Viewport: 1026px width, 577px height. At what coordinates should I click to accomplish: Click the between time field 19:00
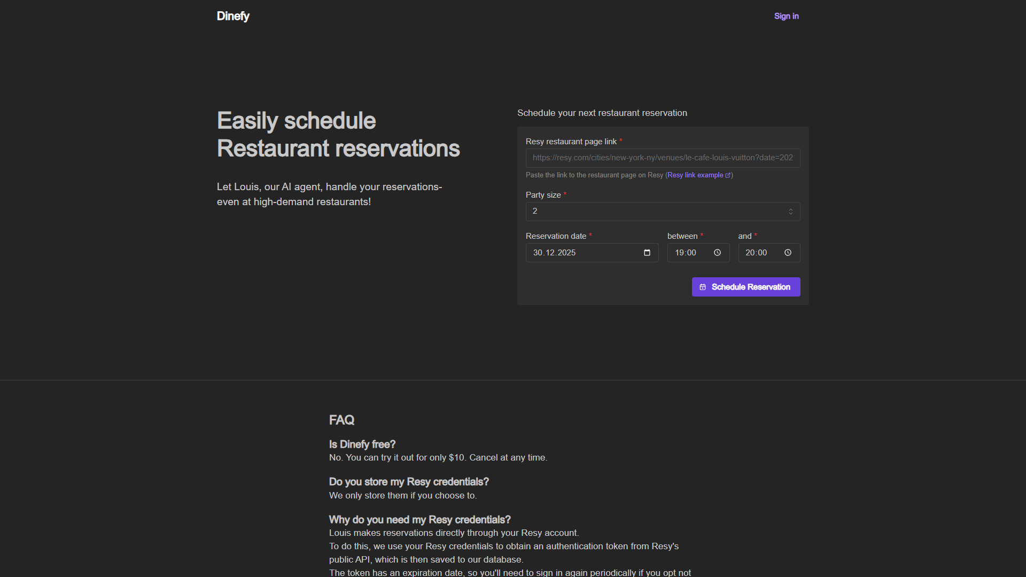(698, 253)
